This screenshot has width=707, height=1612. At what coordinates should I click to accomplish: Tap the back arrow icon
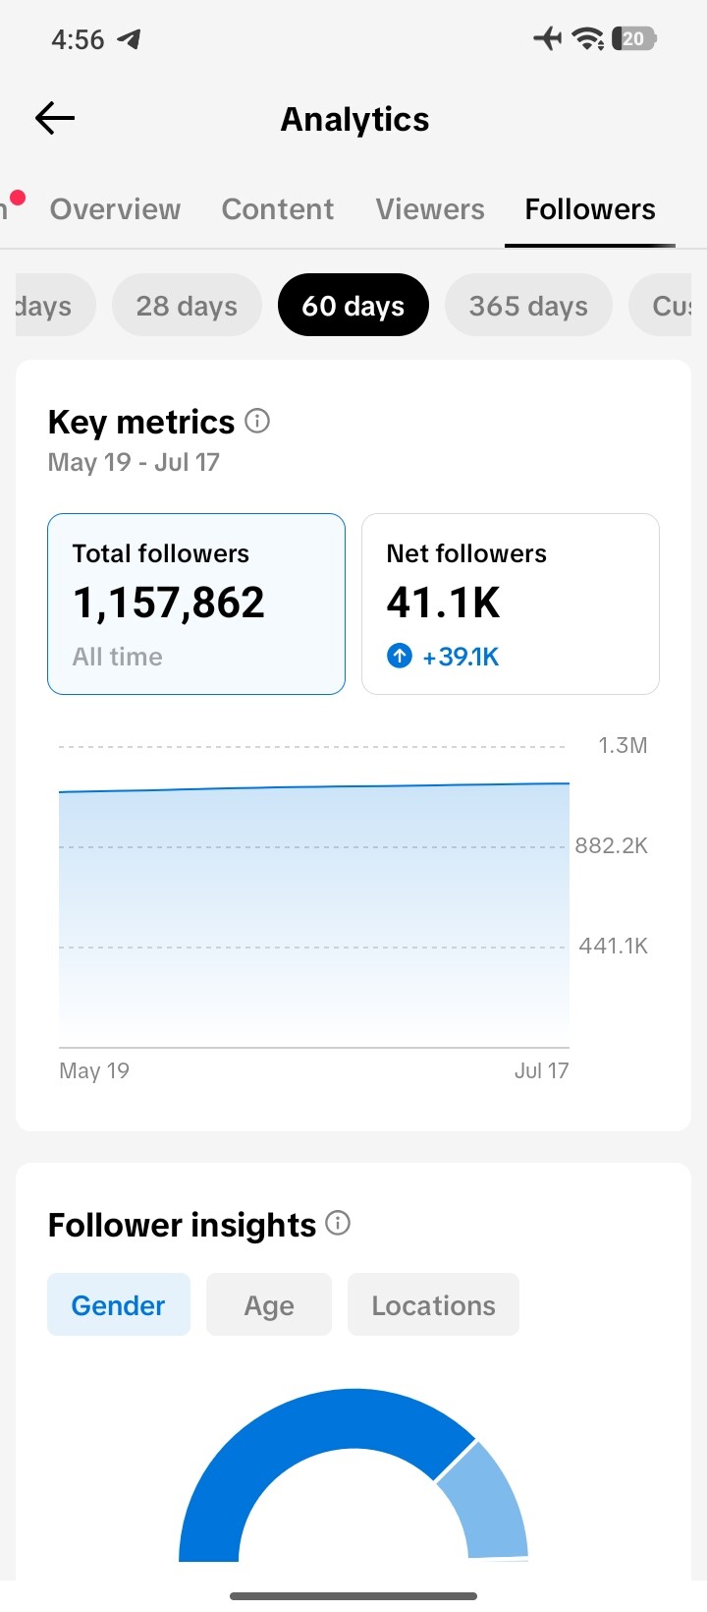click(55, 119)
